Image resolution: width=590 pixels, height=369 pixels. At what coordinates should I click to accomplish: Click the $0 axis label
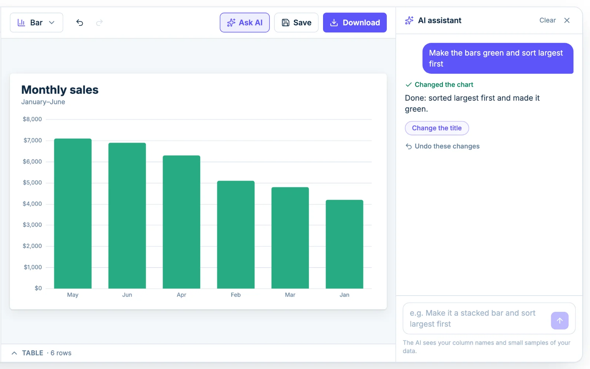pos(38,288)
